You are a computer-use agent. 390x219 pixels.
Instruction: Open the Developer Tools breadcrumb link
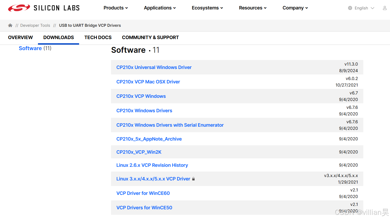pos(35,25)
